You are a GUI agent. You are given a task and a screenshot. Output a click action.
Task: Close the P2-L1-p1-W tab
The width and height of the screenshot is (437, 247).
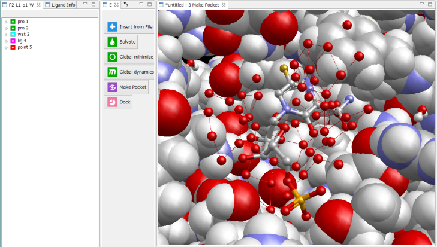tap(38, 5)
